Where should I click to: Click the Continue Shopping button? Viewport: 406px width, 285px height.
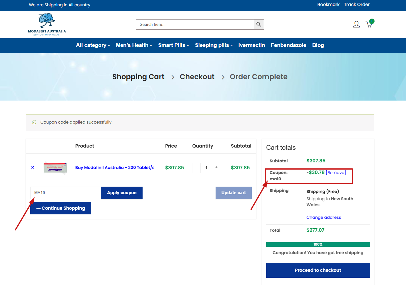(60, 208)
